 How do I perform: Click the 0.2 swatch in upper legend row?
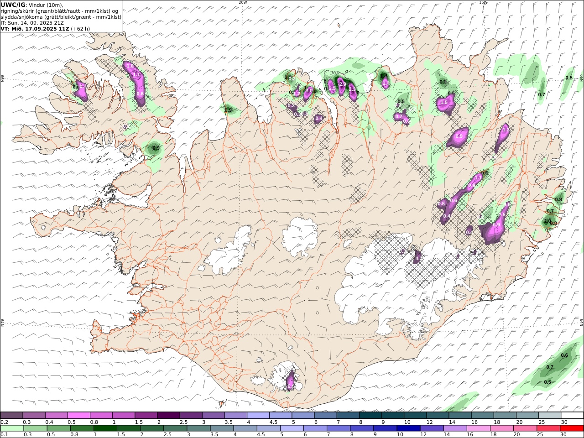coord(12,415)
